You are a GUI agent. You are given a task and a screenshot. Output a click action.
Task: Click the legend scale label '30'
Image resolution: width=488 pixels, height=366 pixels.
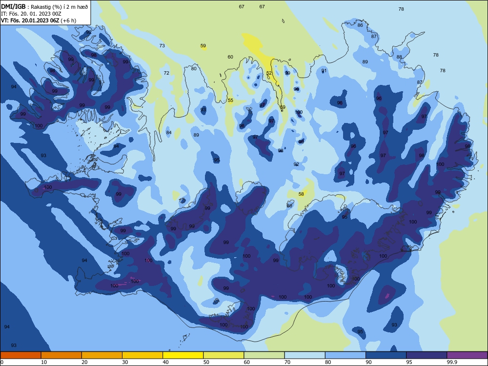(125, 362)
